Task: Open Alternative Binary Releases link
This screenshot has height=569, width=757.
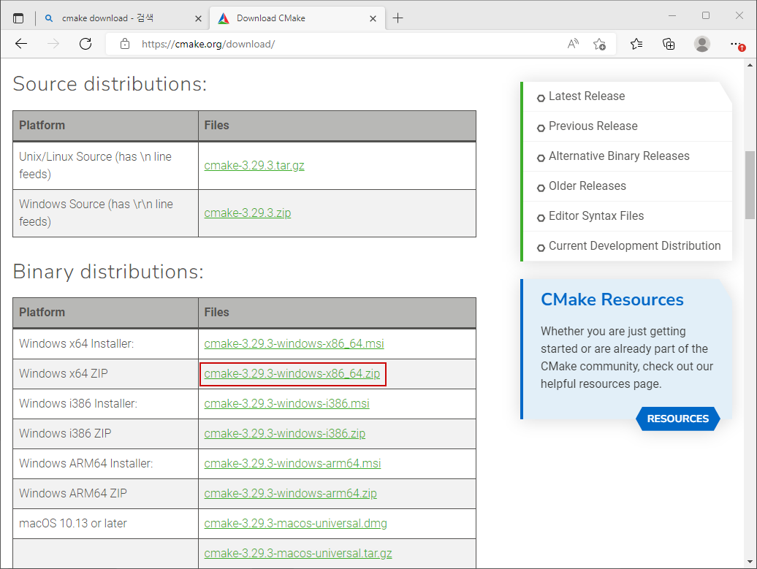Action: [x=619, y=156]
